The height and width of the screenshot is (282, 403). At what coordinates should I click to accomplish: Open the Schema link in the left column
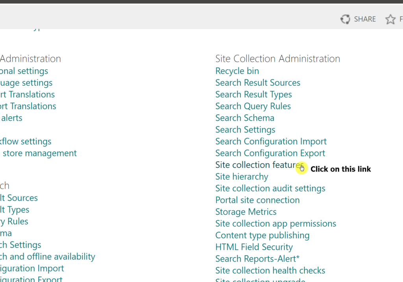click(x=6, y=233)
